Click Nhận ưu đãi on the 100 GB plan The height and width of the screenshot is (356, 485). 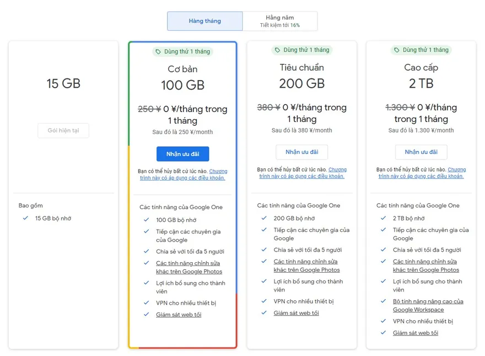point(182,153)
